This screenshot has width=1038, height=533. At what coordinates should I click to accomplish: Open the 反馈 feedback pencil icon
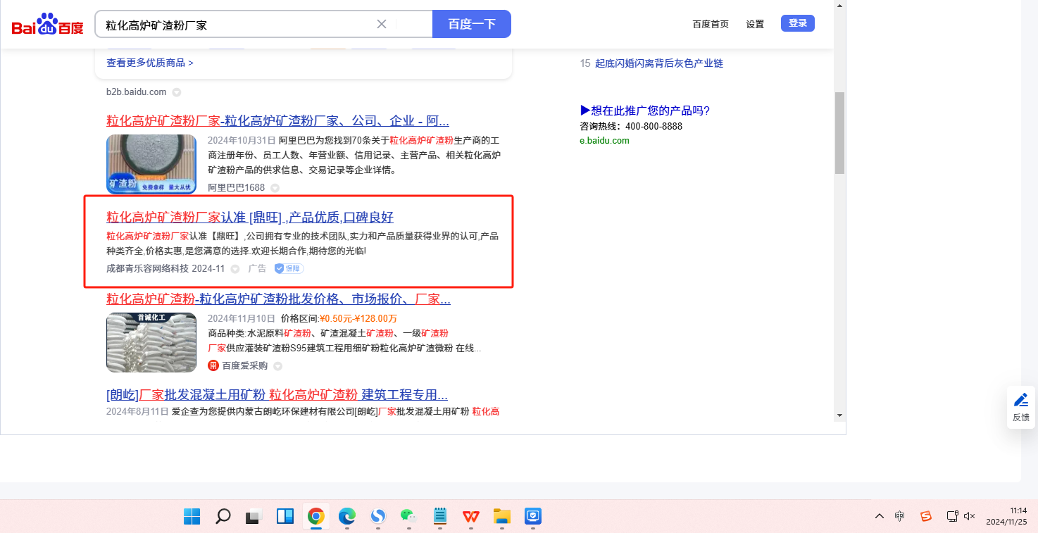pos(1021,400)
